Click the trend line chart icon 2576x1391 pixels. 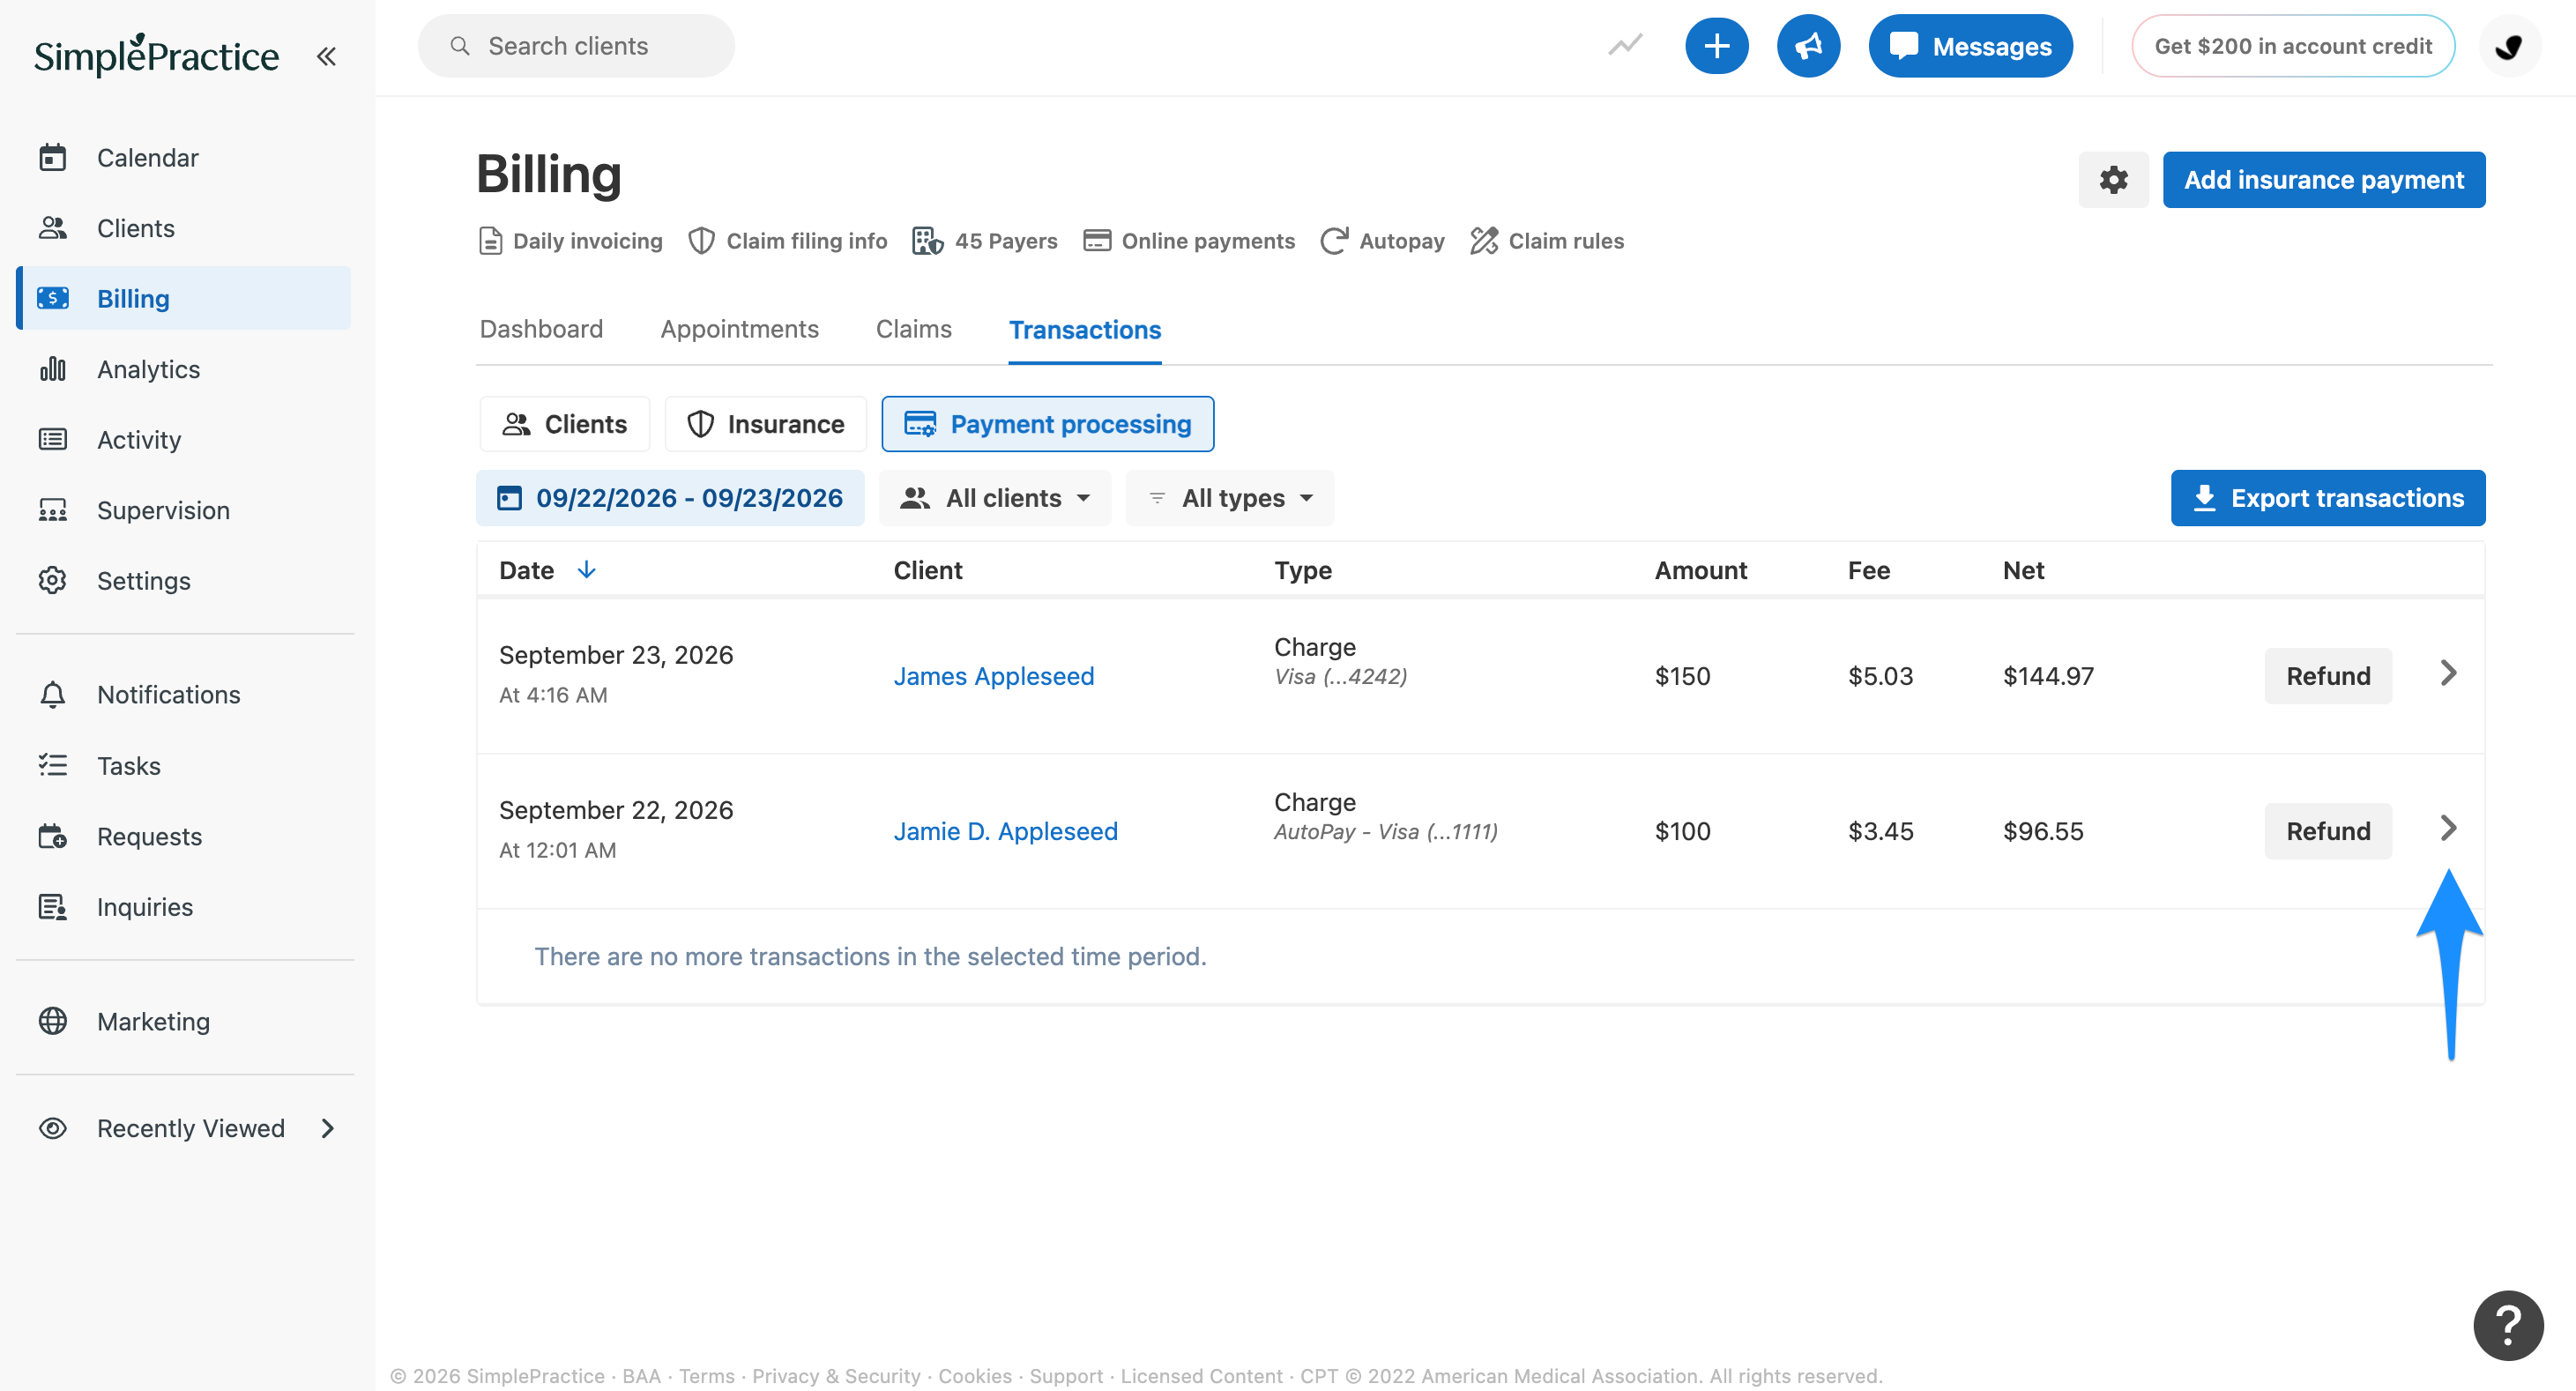point(1625,46)
